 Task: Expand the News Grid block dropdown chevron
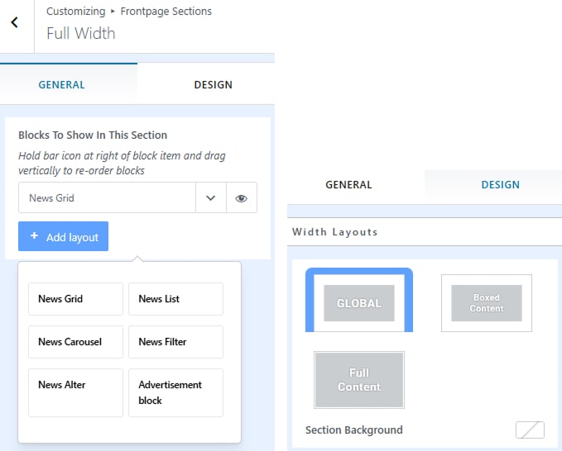[x=210, y=198]
